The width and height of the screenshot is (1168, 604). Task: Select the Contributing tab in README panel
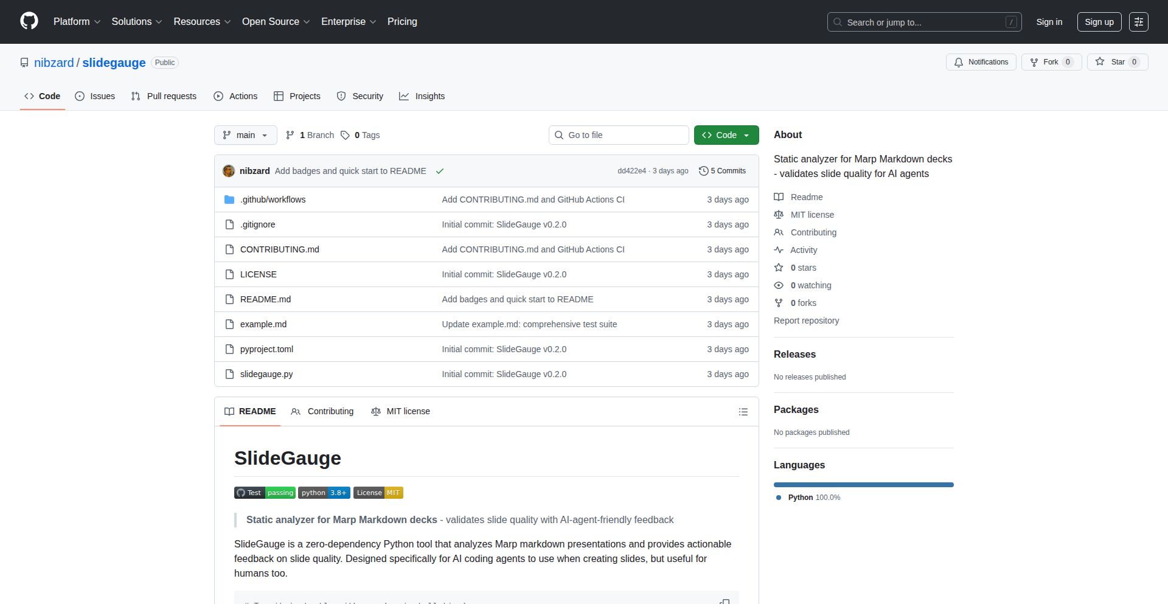click(x=322, y=411)
